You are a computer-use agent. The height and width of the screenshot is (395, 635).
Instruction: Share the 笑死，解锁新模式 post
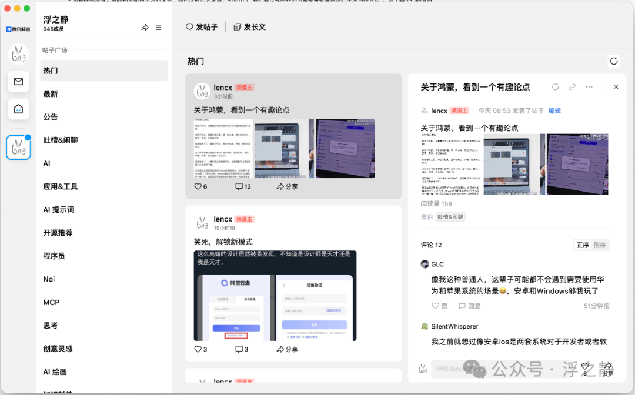[287, 349]
